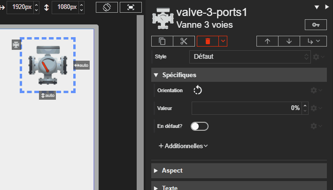This screenshot has width=333, height=190.
Task: Click the rotate Orientation icon
Action: [198, 90]
